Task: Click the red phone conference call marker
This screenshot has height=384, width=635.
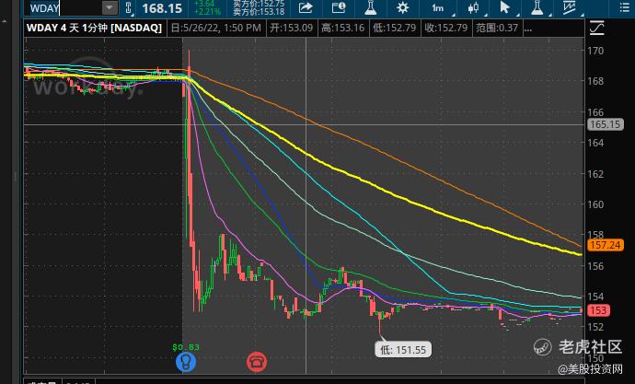Action: click(257, 361)
